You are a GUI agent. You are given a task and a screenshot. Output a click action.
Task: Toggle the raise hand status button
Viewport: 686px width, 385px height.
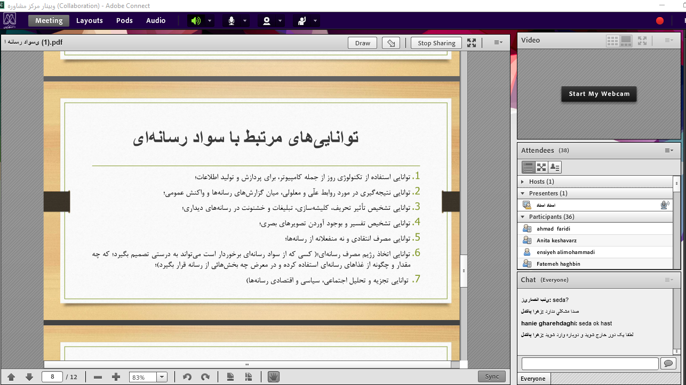point(302,21)
